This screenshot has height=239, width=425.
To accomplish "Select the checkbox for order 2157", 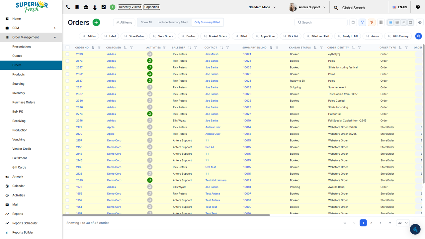I will pos(67,140).
